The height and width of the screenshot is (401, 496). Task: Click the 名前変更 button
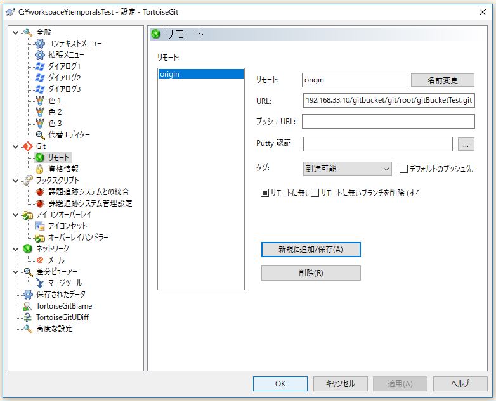(x=443, y=80)
